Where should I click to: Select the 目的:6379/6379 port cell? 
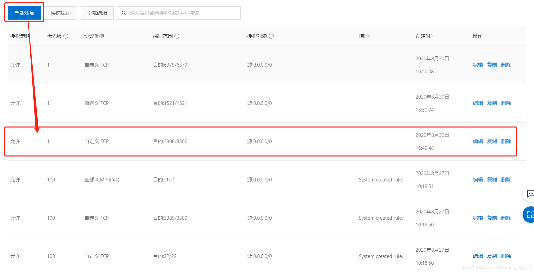pyautogui.click(x=170, y=65)
